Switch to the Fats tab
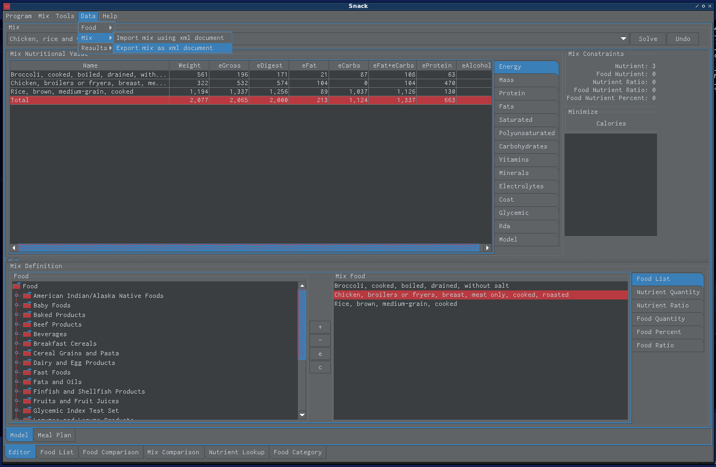Screen dimensions: 716x467 pyautogui.click(x=526, y=107)
